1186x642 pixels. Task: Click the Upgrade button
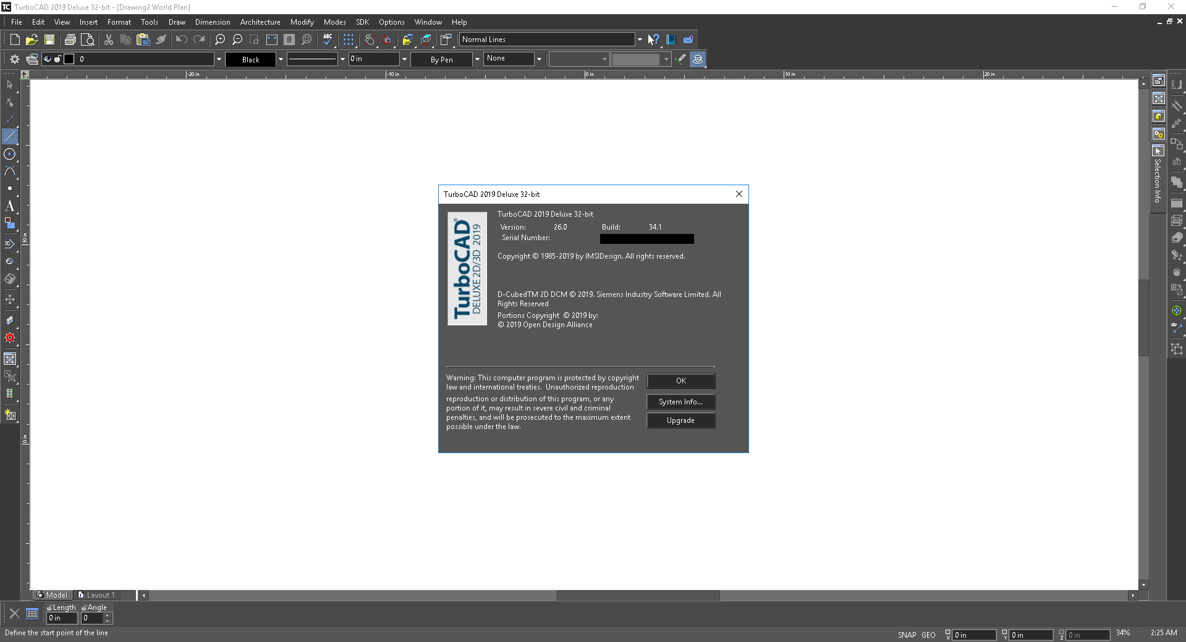coord(681,420)
